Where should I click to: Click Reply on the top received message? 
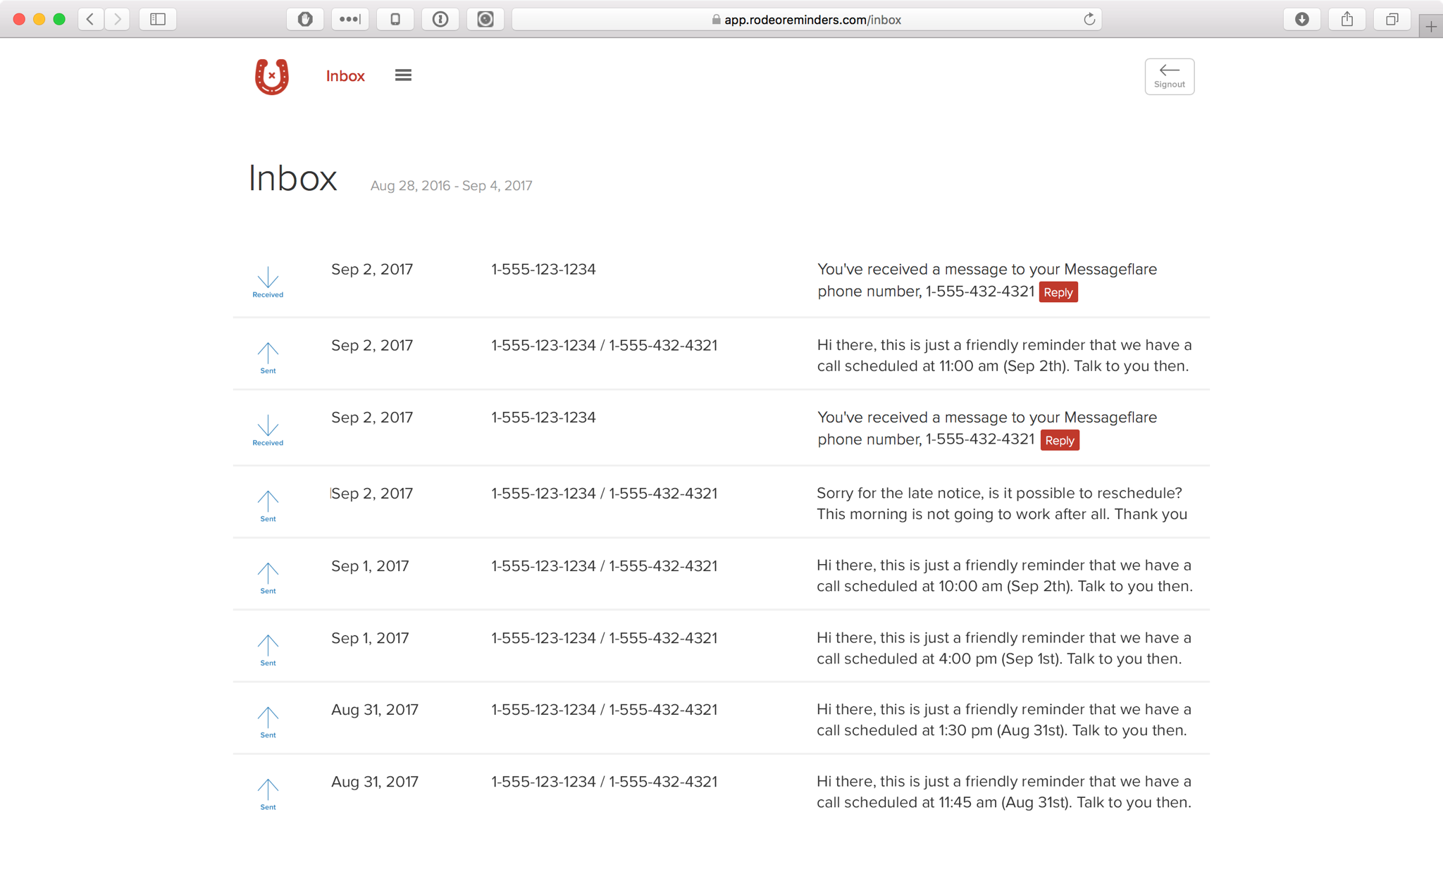point(1058,292)
